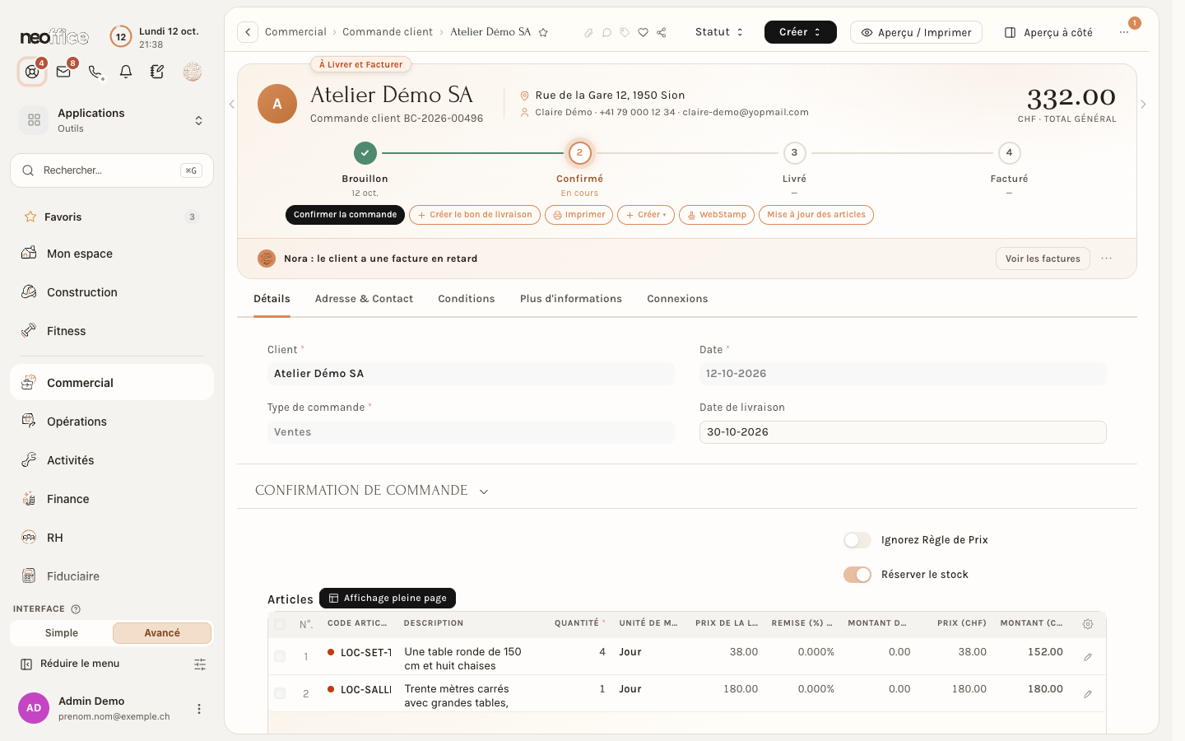Mark Atelier Démo SA as favorite star
1185x741 pixels.
click(543, 33)
